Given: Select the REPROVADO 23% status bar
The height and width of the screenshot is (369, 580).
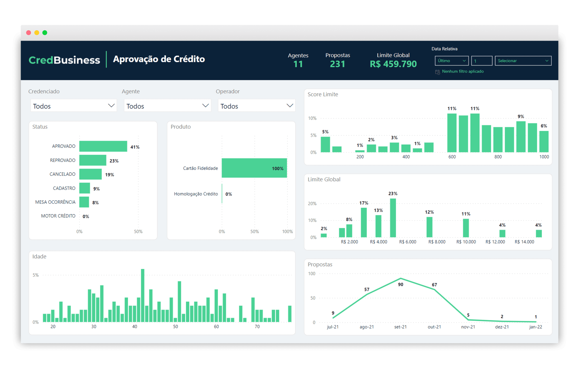Looking at the screenshot, I should point(93,160).
